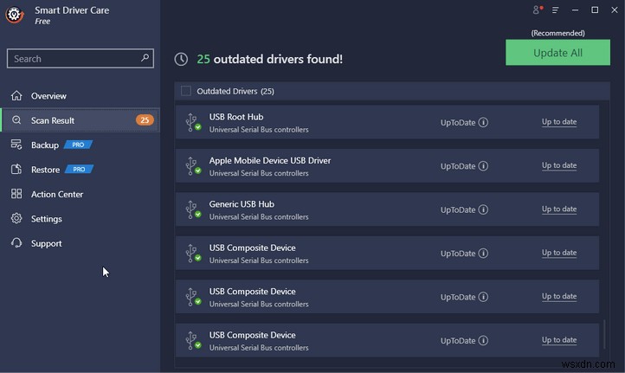The image size is (625, 373).
Task: Open the hamburger menu icon in title bar
Action: (555, 10)
